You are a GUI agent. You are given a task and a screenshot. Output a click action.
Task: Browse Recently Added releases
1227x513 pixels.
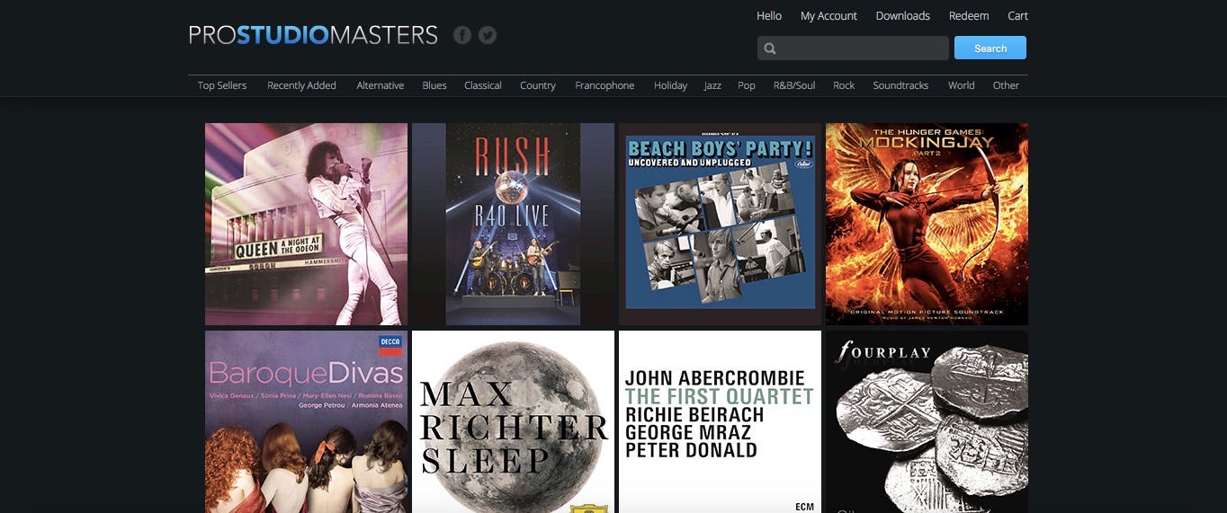click(x=301, y=85)
